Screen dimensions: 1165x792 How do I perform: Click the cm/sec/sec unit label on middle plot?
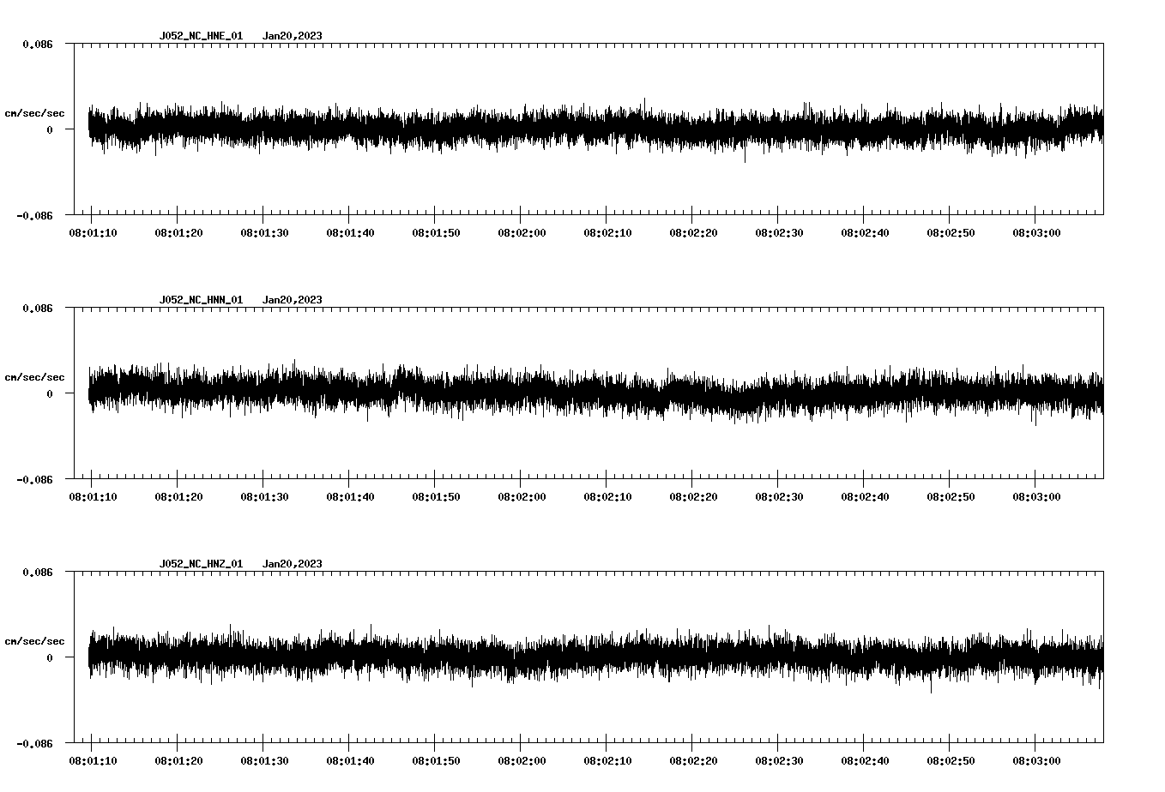34,376
